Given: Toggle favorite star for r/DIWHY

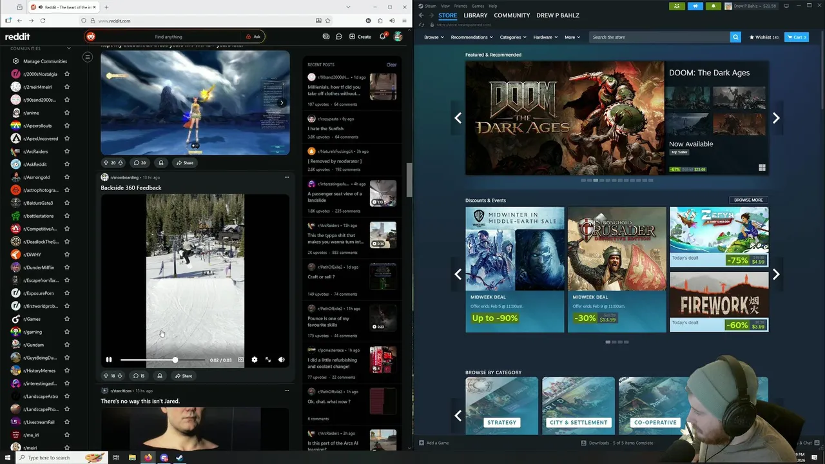Looking at the screenshot, I should point(67,255).
